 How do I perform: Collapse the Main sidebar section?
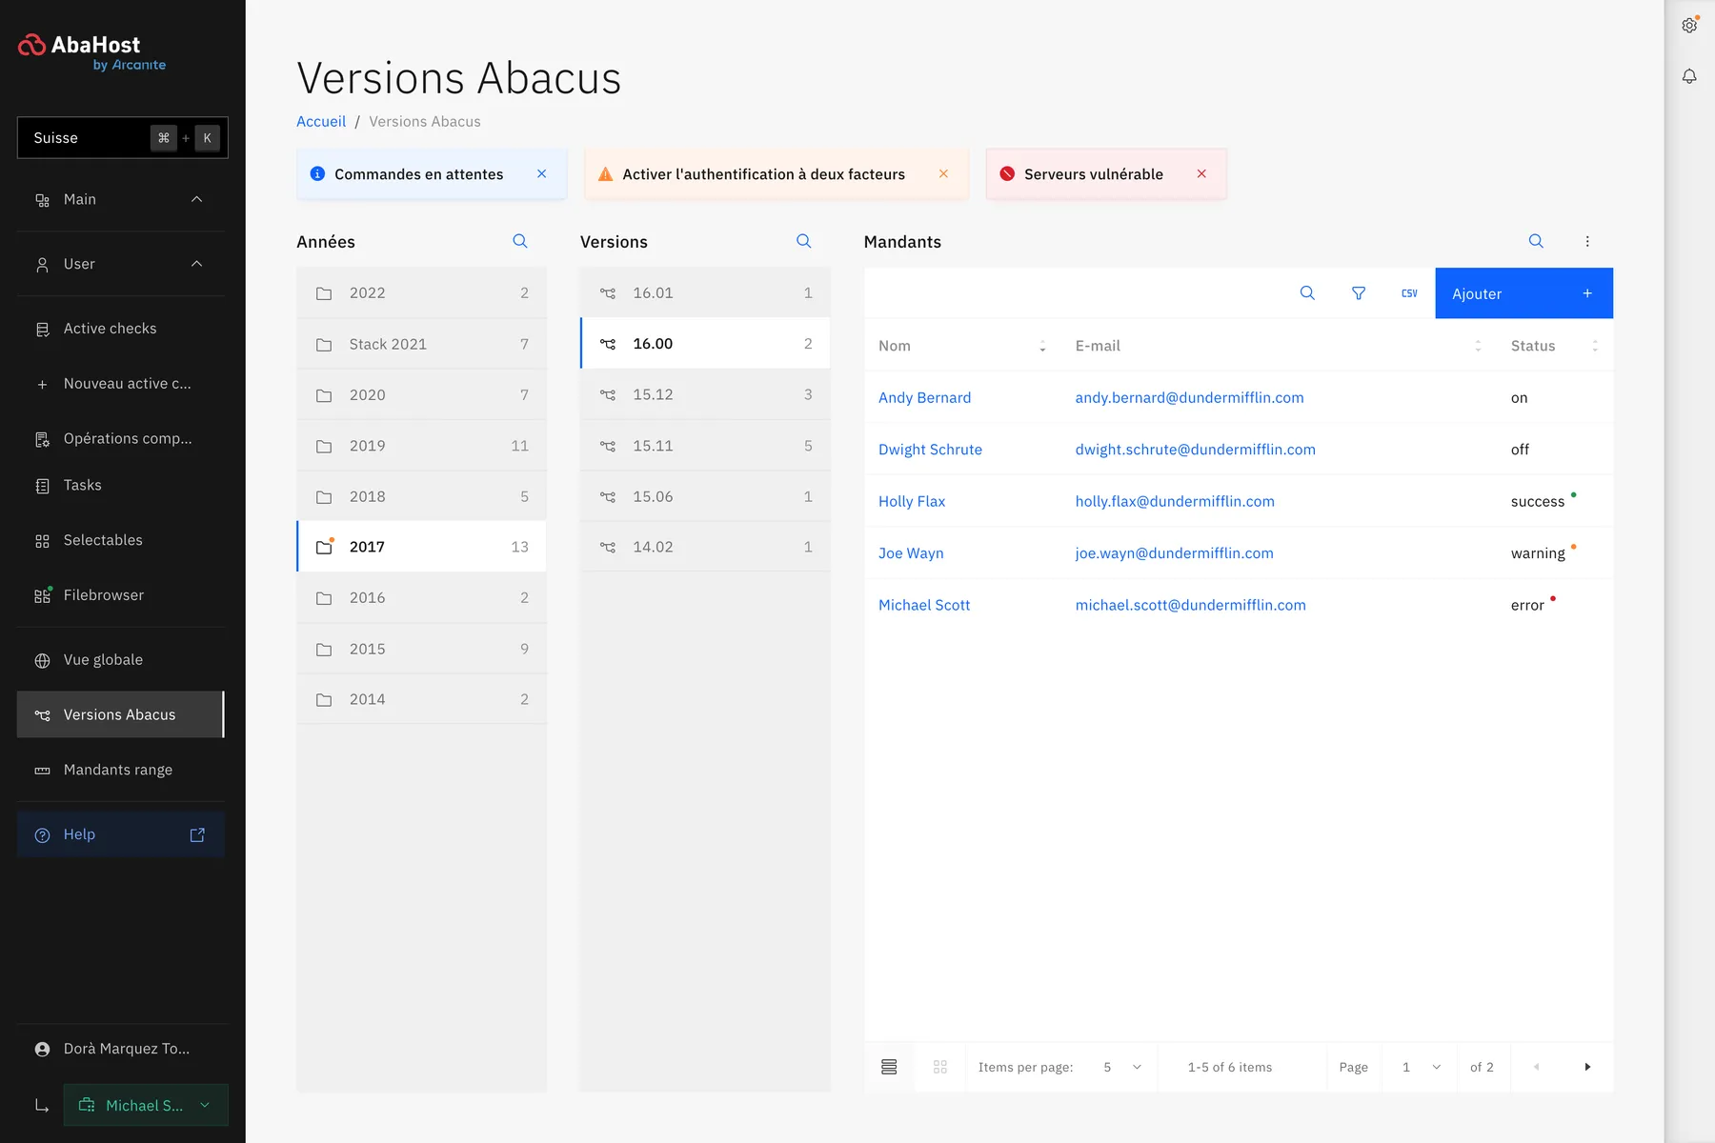pos(196,199)
